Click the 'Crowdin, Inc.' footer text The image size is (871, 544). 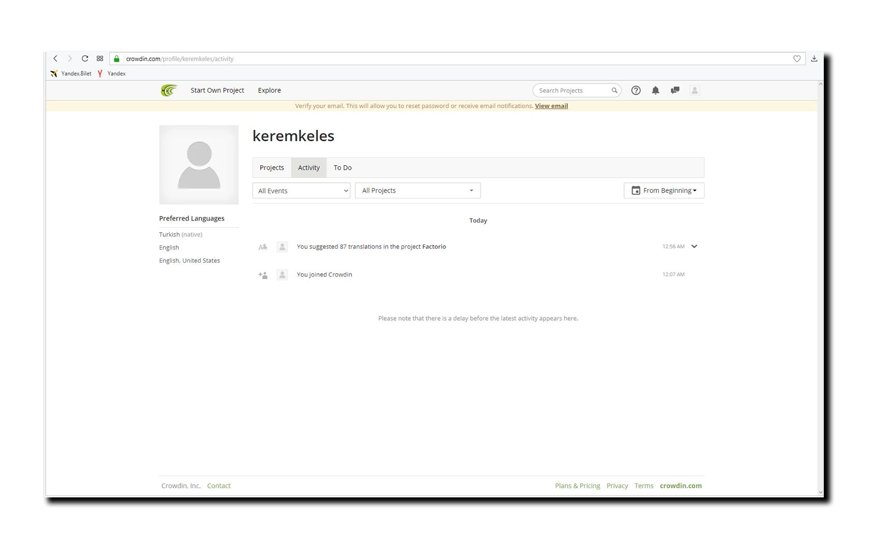click(181, 486)
